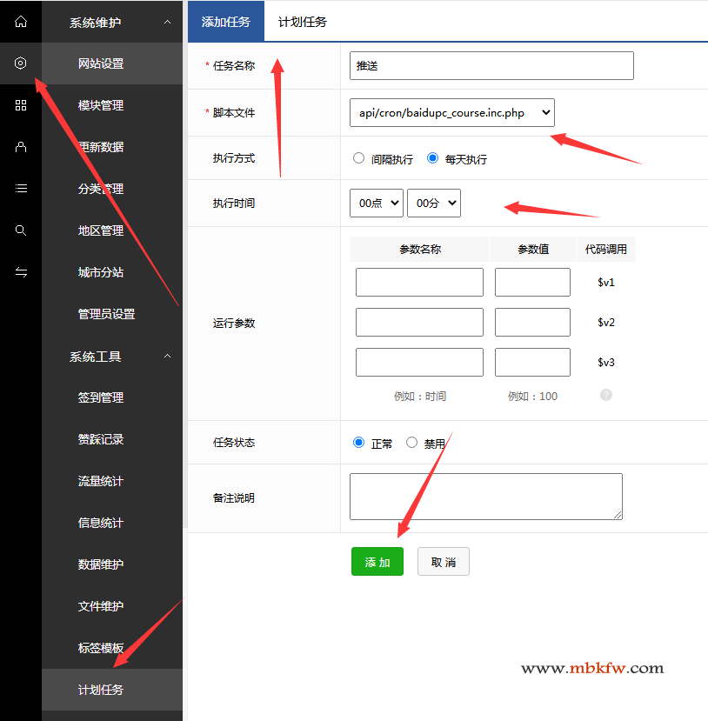Select the 每天执行 radio option
The width and height of the screenshot is (708, 721).
(432, 158)
